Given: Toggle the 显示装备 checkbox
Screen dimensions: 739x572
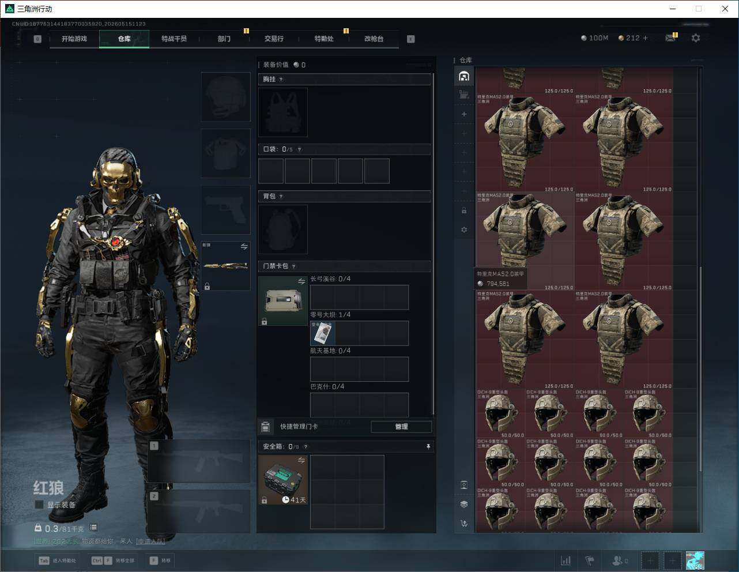Looking at the screenshot, I should pos(39,505).
